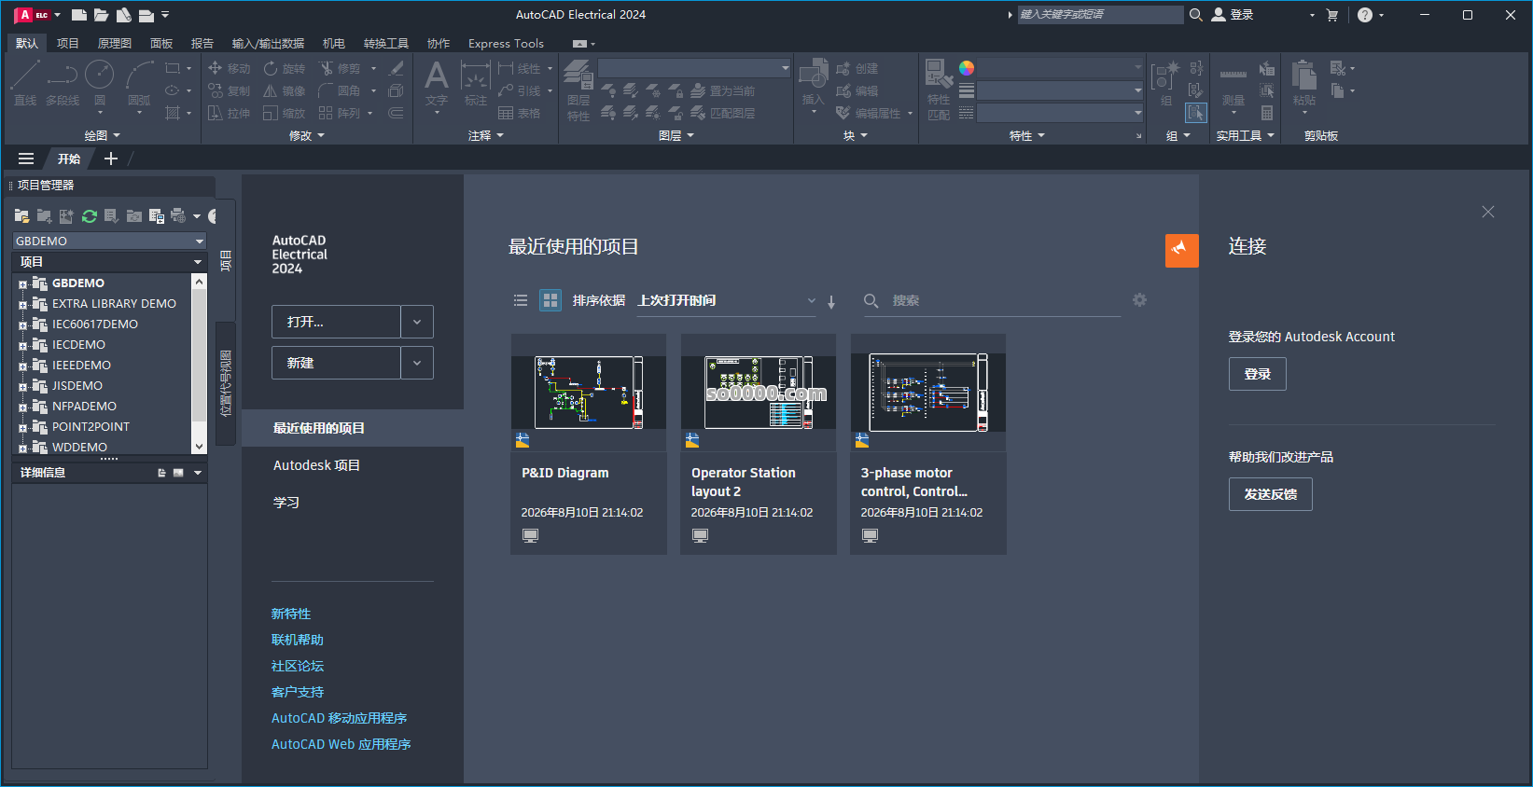Click the green Refresh icon in Project Manager
Viewport: 1533px width, 787px height.
[x=90, y=216]
